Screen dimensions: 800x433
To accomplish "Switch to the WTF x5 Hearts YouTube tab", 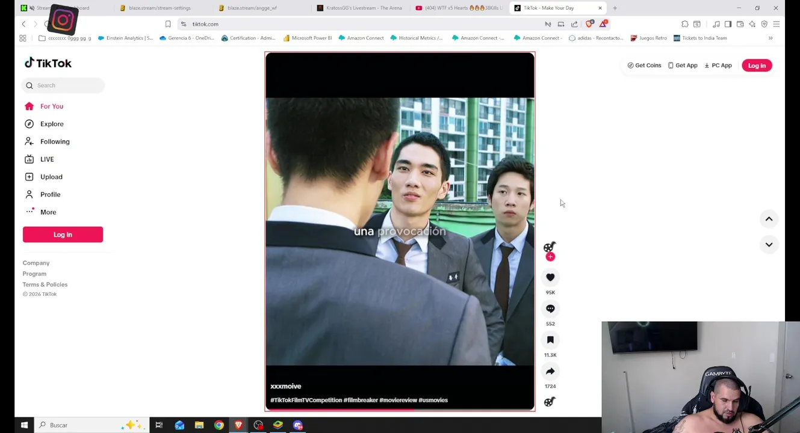I will [x=459, y=8].
